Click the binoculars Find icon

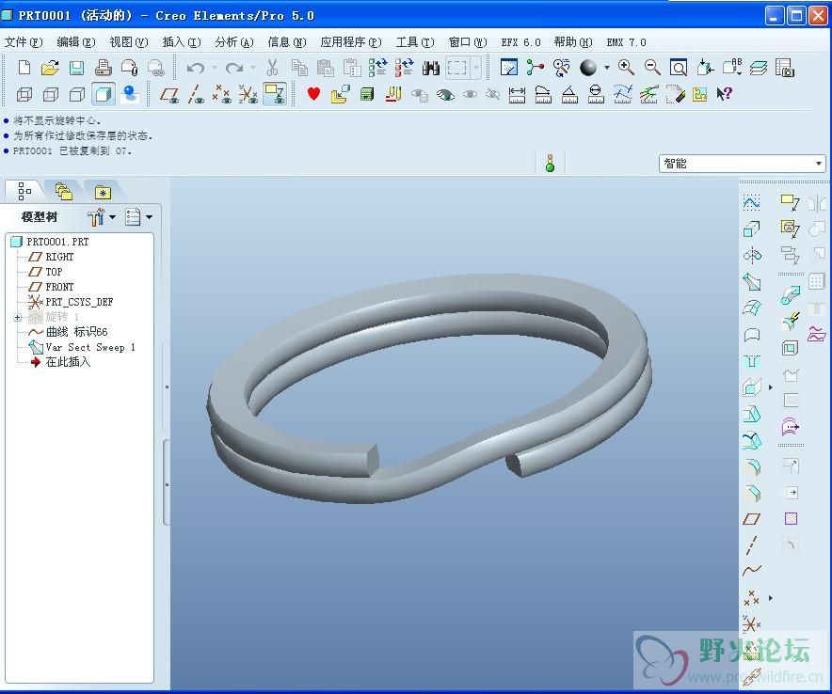(x=431, y=68)
